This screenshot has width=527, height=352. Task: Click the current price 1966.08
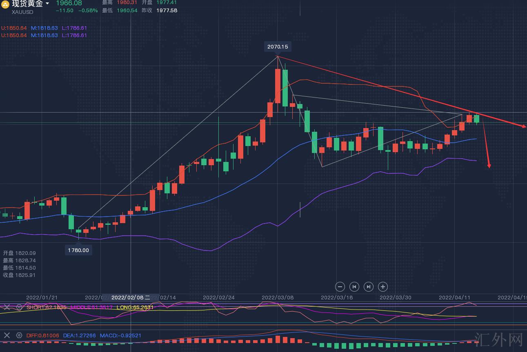69,3
